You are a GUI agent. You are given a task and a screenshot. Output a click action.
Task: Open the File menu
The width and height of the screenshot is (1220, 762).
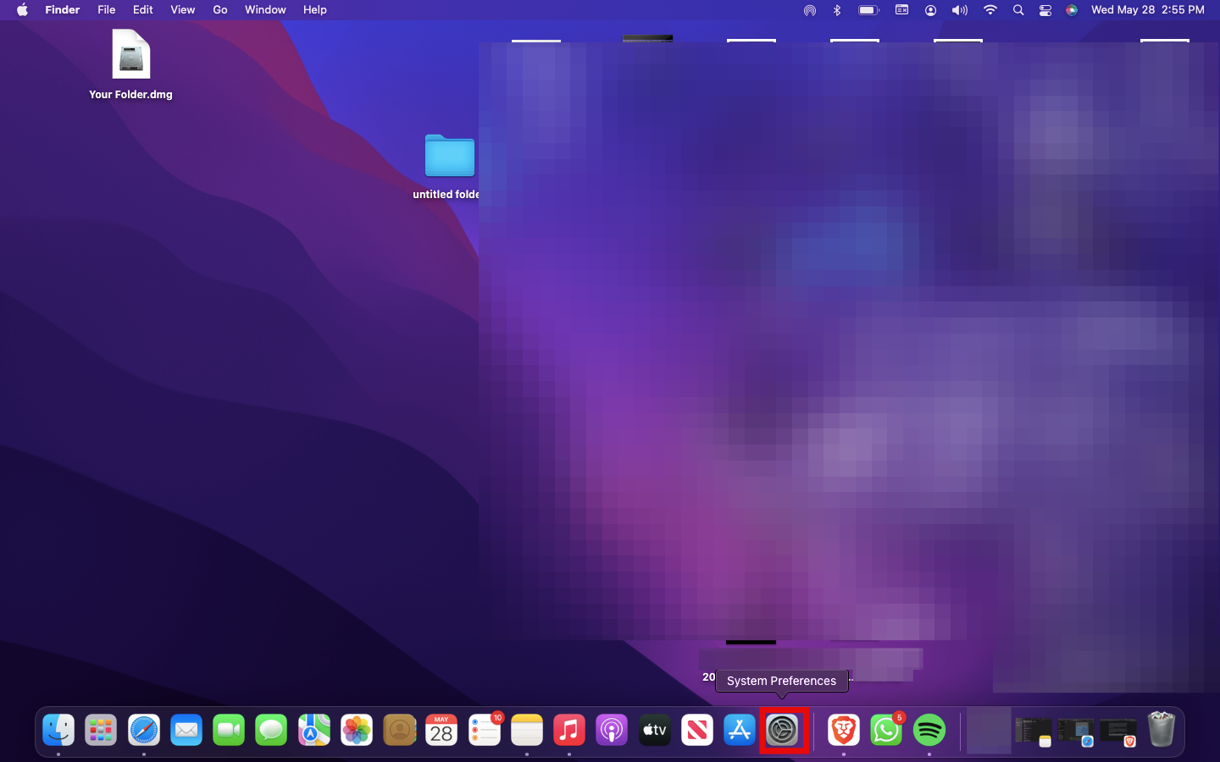tap(106, 10)
